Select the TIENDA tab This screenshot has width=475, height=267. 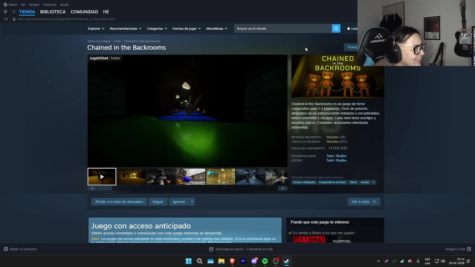tap(27, 12)
